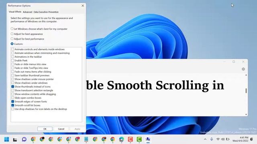Enable Show shadows under mouse pointer
257x144 pixels.
pyautogui.click(x=12, y=79)
